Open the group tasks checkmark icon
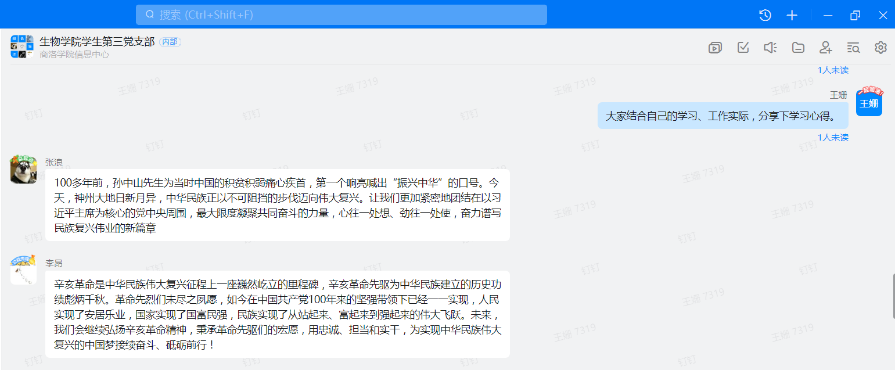 pos(743,48)
